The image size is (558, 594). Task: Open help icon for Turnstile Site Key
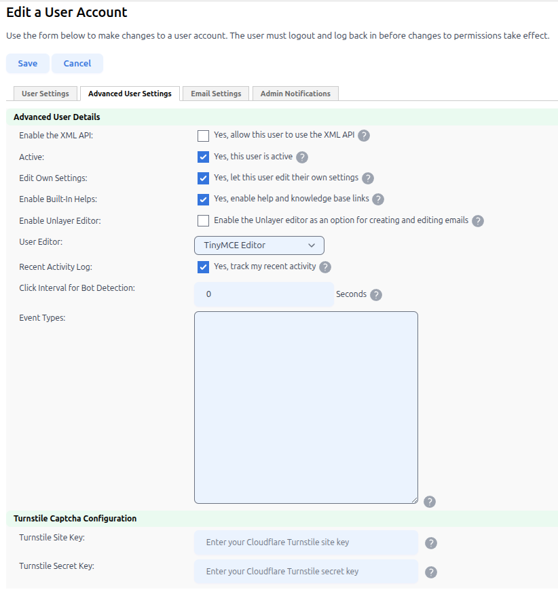(430, 543)
